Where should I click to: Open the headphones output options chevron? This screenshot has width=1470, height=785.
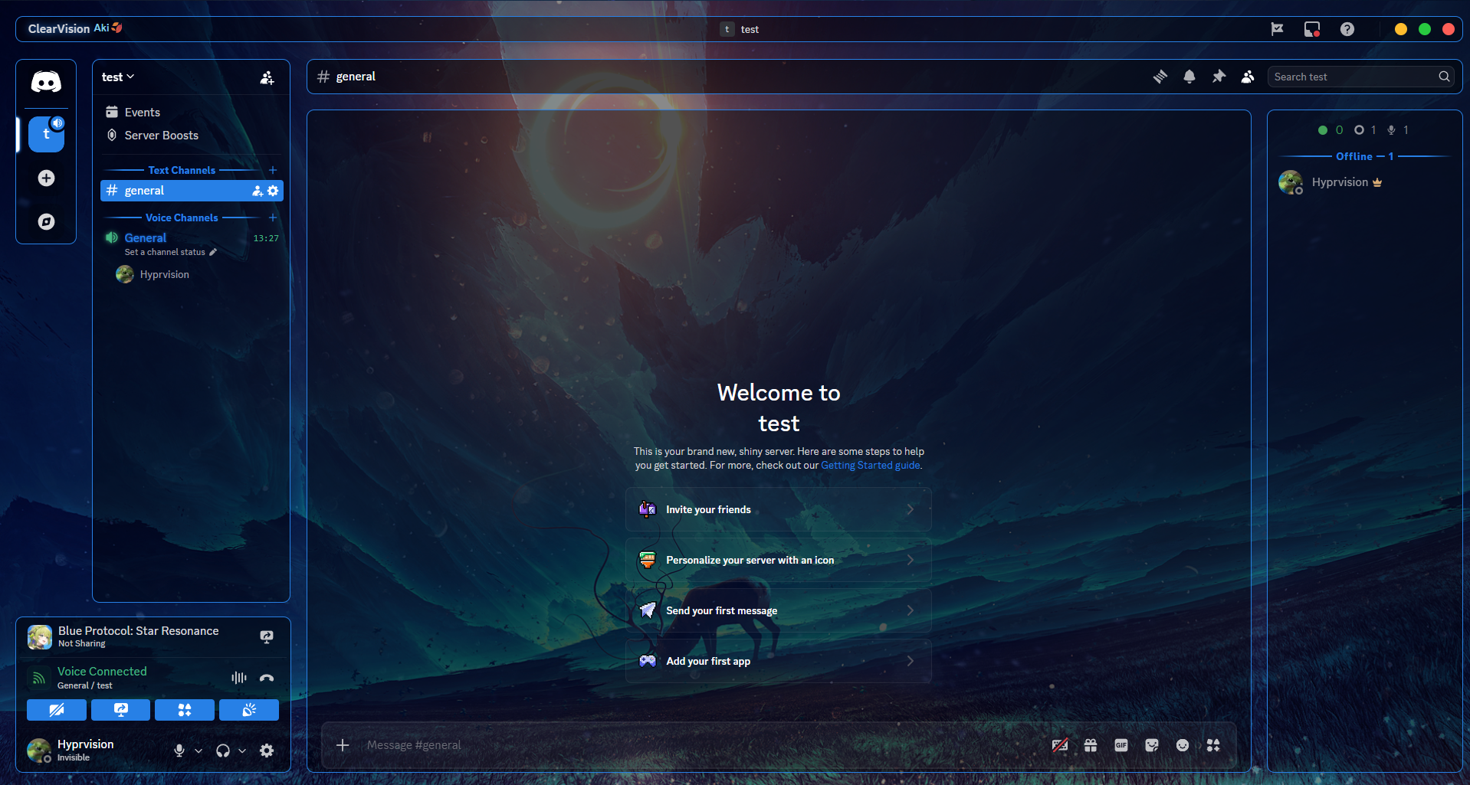(x=242, y=751)
